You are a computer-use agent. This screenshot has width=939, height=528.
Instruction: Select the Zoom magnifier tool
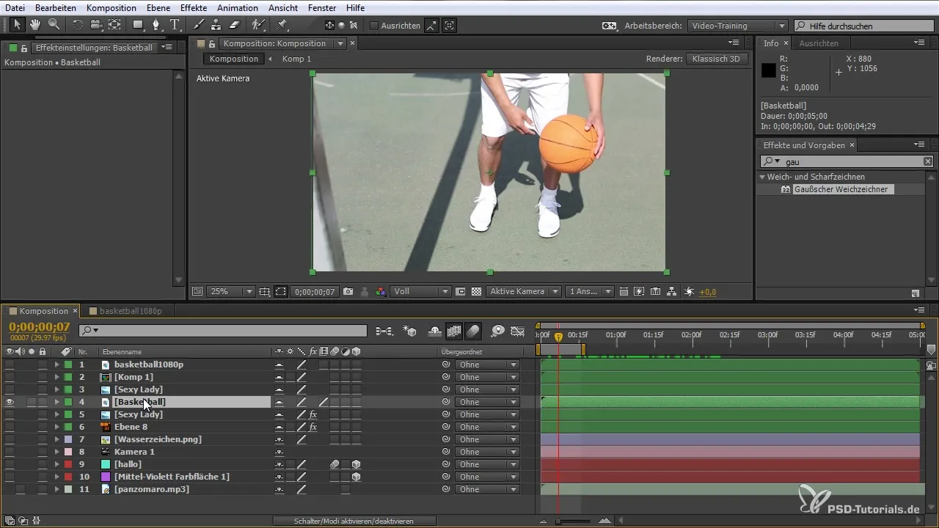click(54, 25)
